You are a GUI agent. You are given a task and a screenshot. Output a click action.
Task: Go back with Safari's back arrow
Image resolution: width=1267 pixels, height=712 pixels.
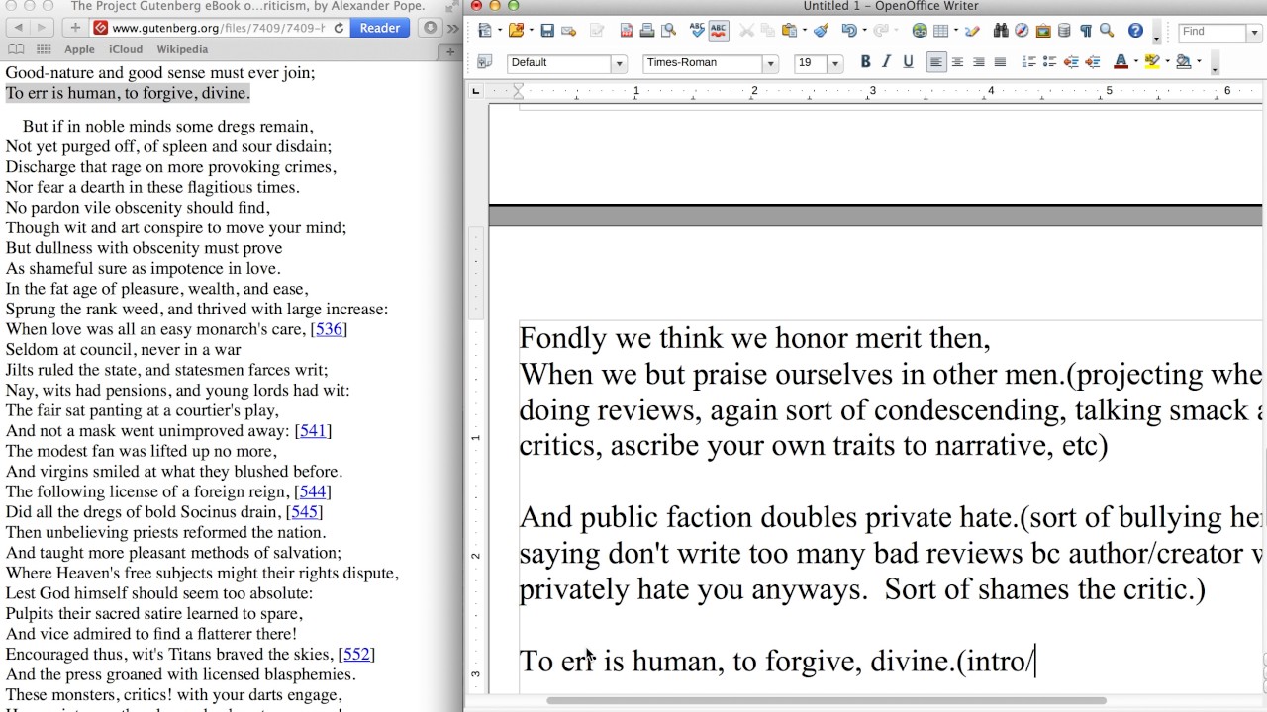18,28
